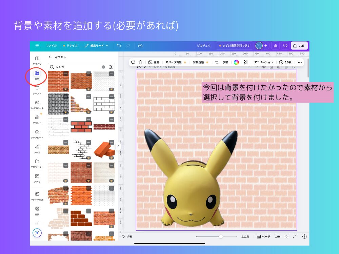This screenshot has height=254, width=339.
Task: Collapse the side panel with arrow handle
Action: 118,146
